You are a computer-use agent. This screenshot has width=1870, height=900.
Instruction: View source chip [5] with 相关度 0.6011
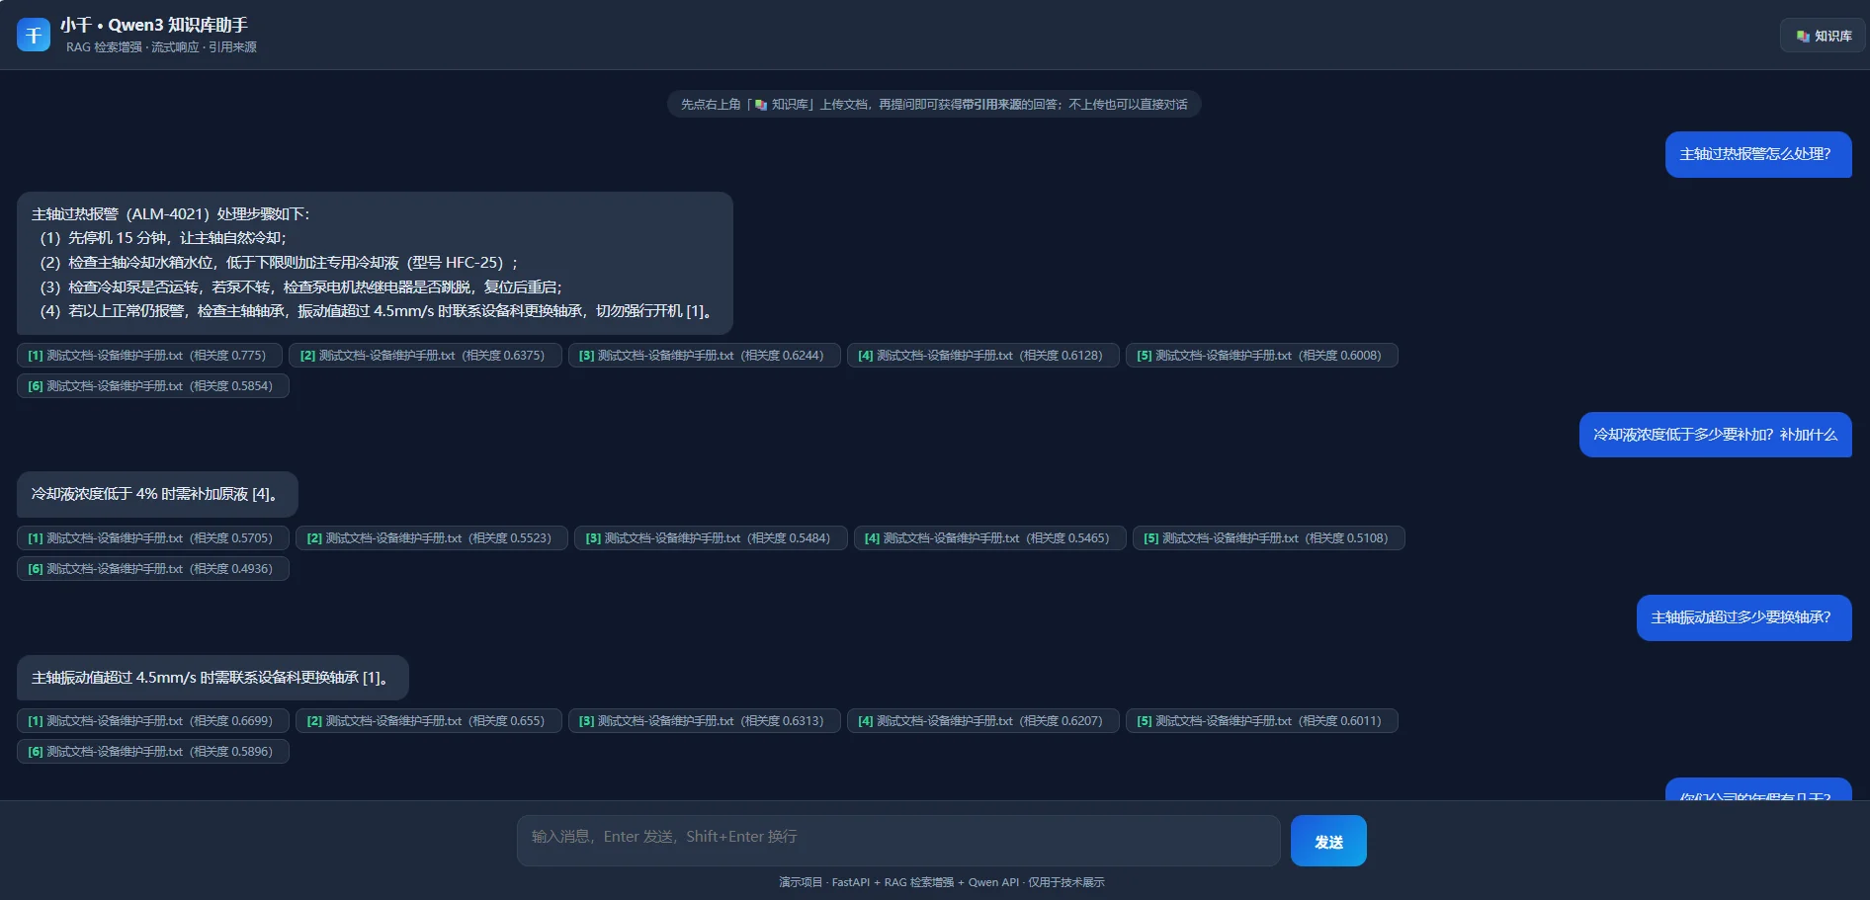1261,721
